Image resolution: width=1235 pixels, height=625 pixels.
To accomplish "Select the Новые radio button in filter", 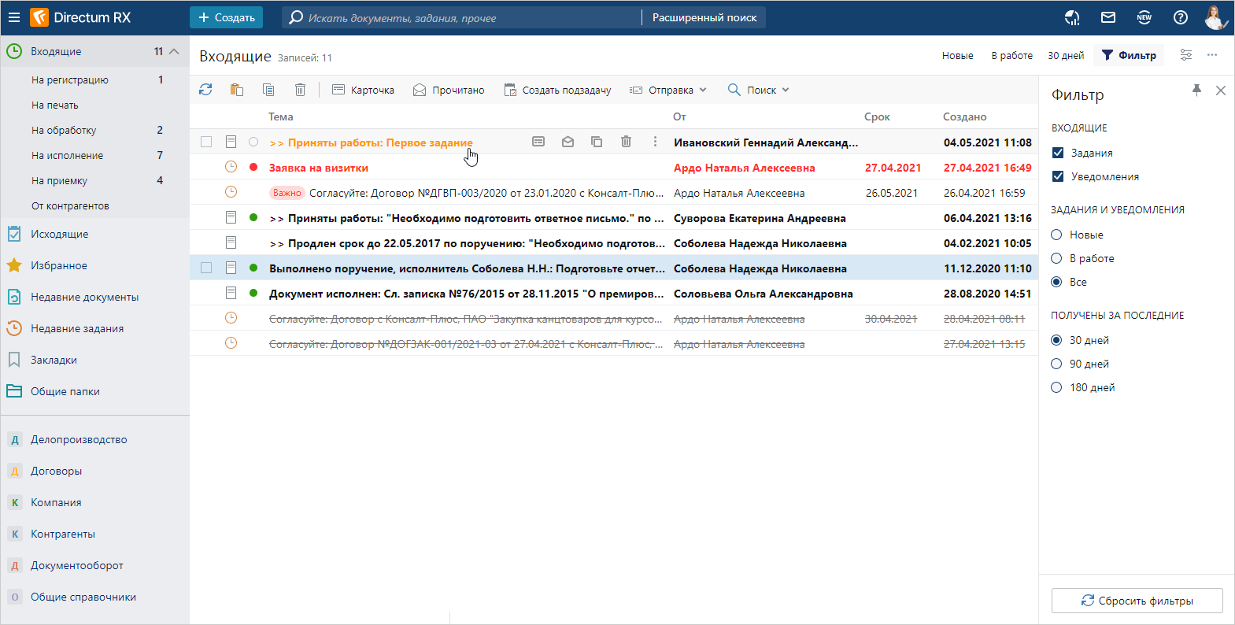I will pos(1056,235).
